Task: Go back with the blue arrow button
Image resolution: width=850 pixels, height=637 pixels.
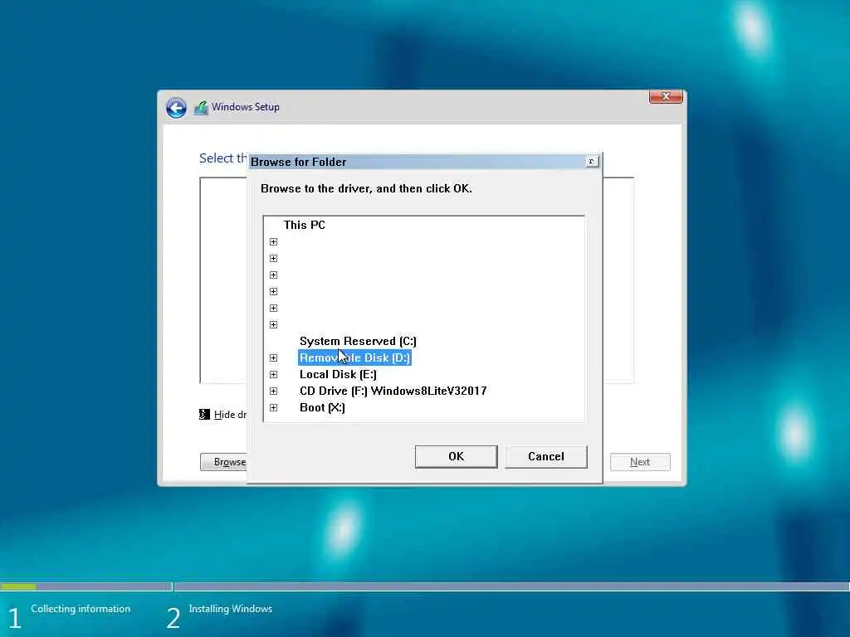Action: 176,108
